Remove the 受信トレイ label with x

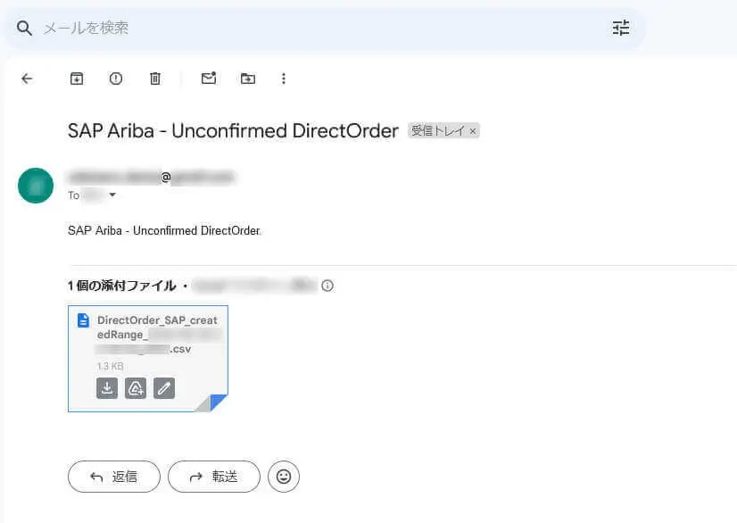473,131
